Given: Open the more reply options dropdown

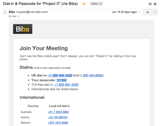Looking at the screenshot, I should (x=155, y=12).
